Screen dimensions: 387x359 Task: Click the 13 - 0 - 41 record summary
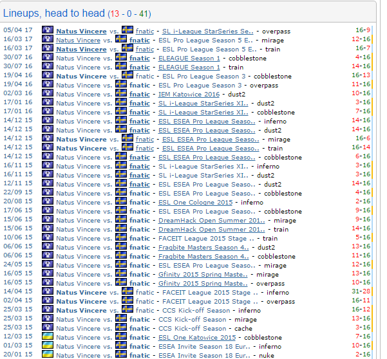tap(129, 14)
